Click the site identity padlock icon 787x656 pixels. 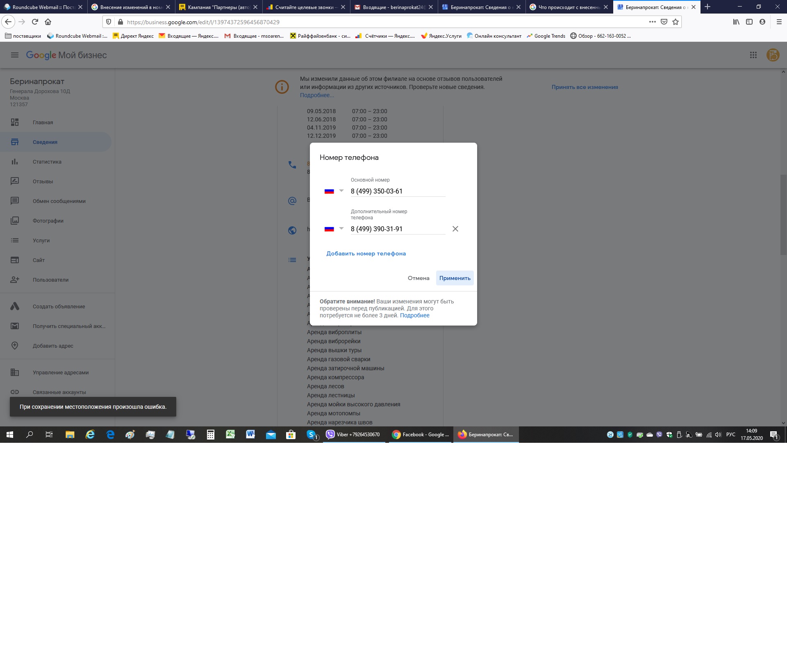[120, 22]
